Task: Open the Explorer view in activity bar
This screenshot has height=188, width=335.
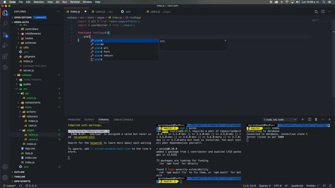Action: click(x=5, y=13)
